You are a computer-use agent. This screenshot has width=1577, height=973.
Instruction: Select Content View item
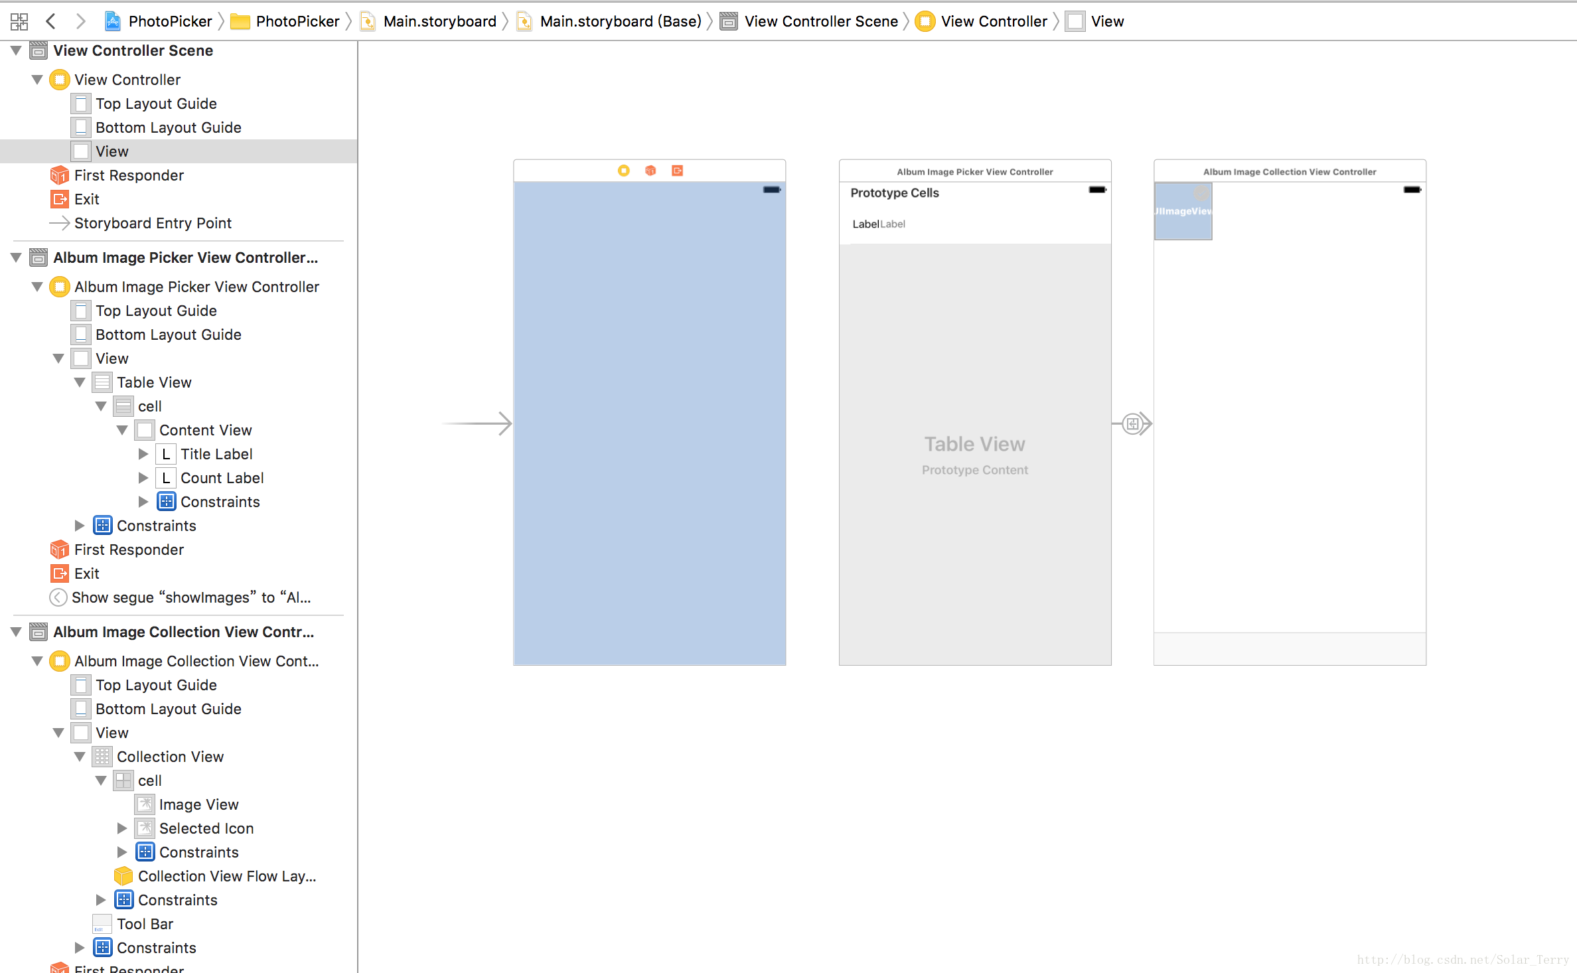[x=194, y=430]
